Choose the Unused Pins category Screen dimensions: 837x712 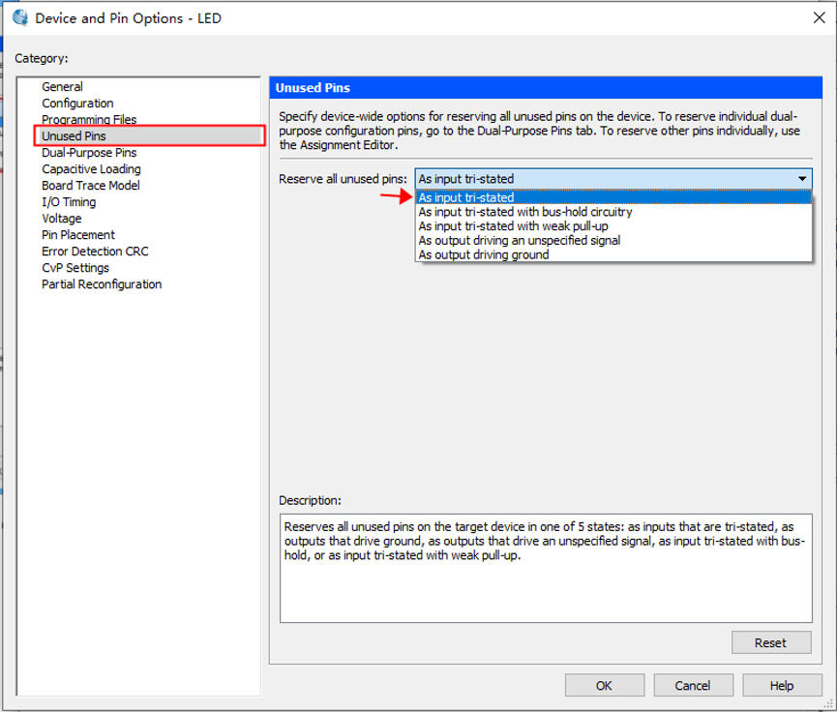[74, 136]
